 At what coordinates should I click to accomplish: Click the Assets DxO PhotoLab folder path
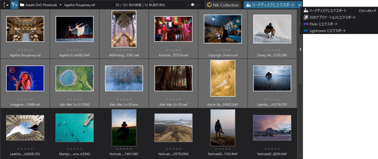(41, 5)
